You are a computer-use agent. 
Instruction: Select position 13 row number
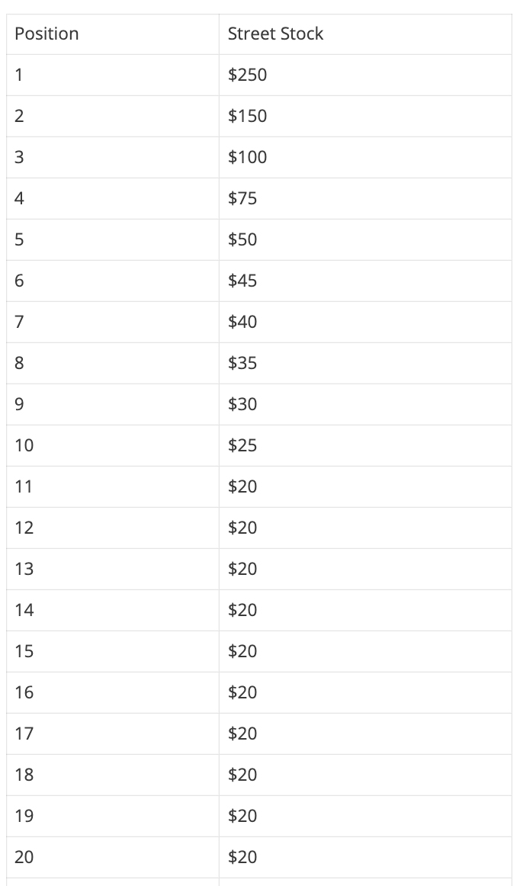113,570
